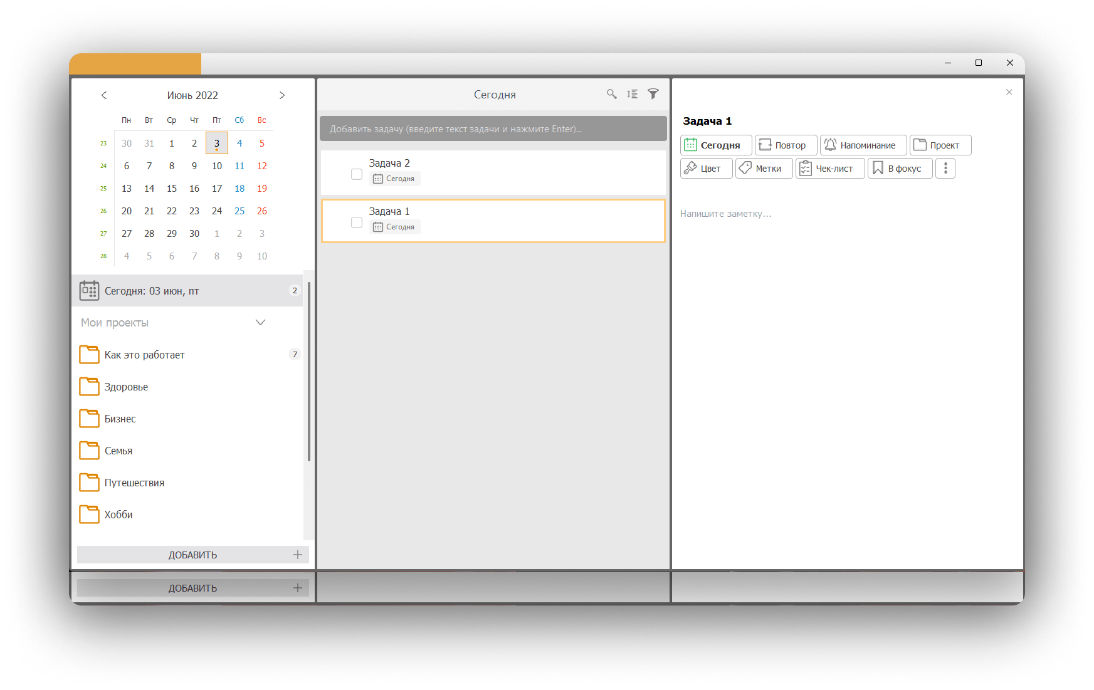Viewport: 1094px width, 690px height.
Task: Check off Задача 2 checkbox
Action: click(357, 174)
